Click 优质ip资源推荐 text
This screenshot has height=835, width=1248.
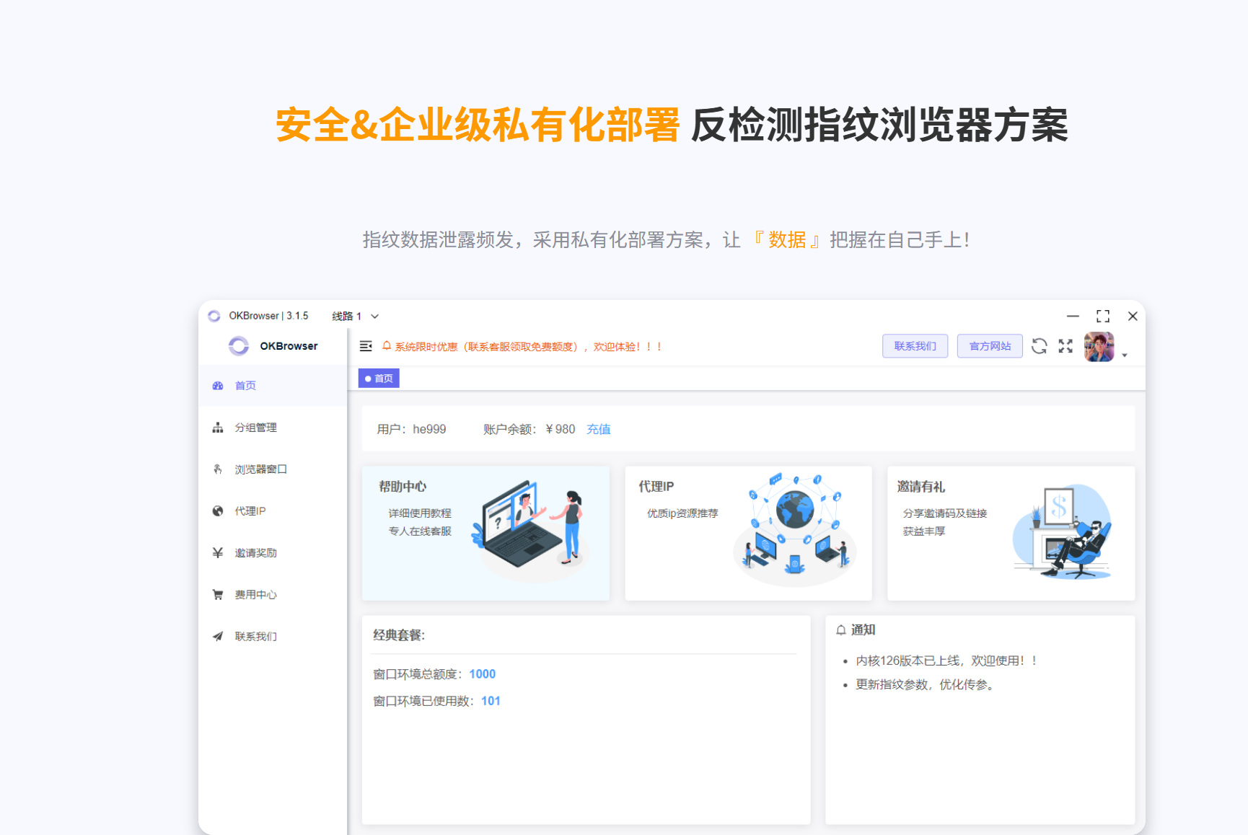point(682,513)
